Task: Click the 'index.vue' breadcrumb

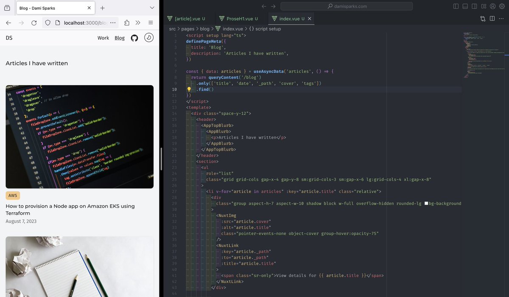Action: [x=229, y=29]
